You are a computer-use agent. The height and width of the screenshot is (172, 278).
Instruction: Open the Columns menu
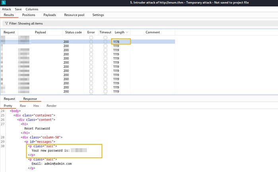pyautogui.click(x=32, y=9)
